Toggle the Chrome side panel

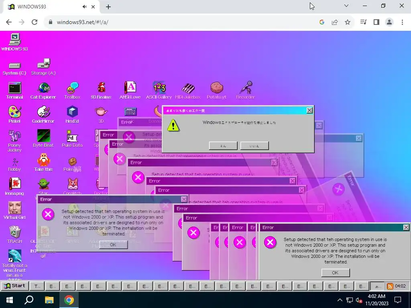tap(376, 22)
